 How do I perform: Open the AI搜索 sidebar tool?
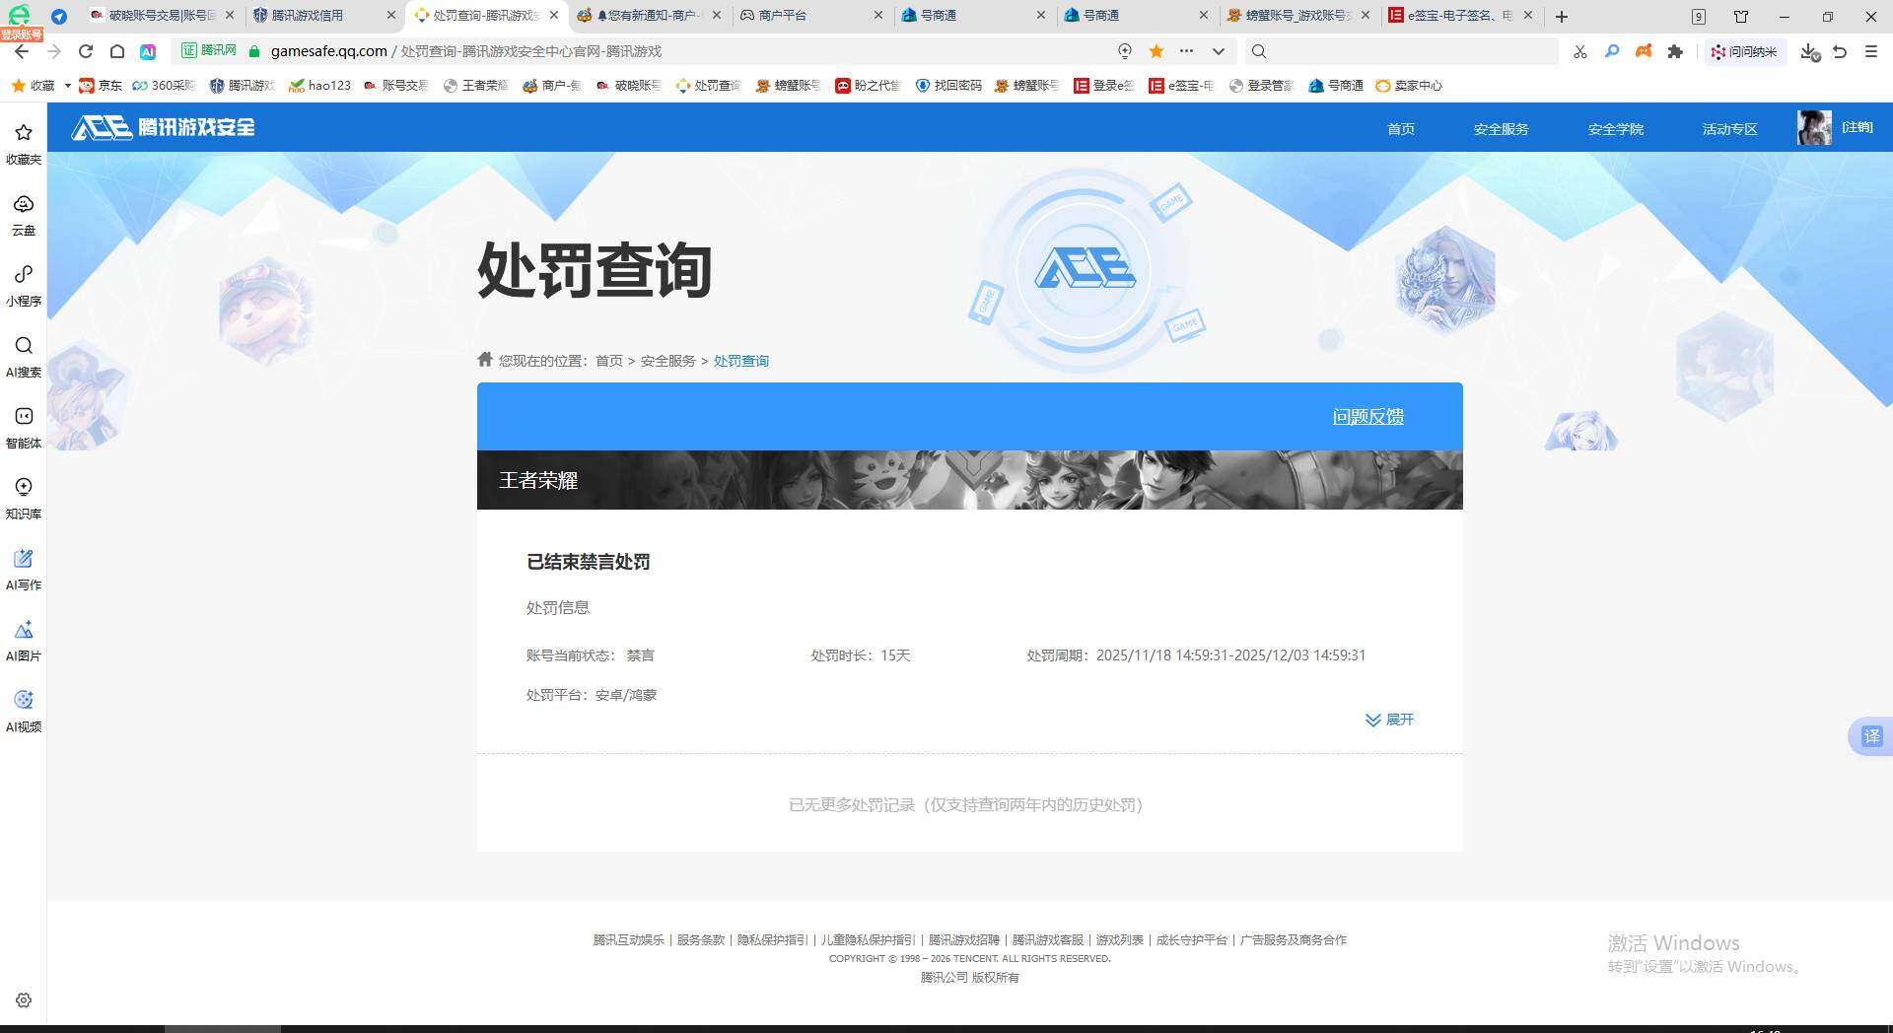(23, 357)
